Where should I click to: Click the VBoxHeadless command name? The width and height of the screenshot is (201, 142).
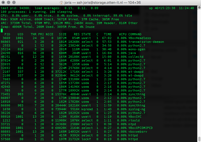point(140,38)
